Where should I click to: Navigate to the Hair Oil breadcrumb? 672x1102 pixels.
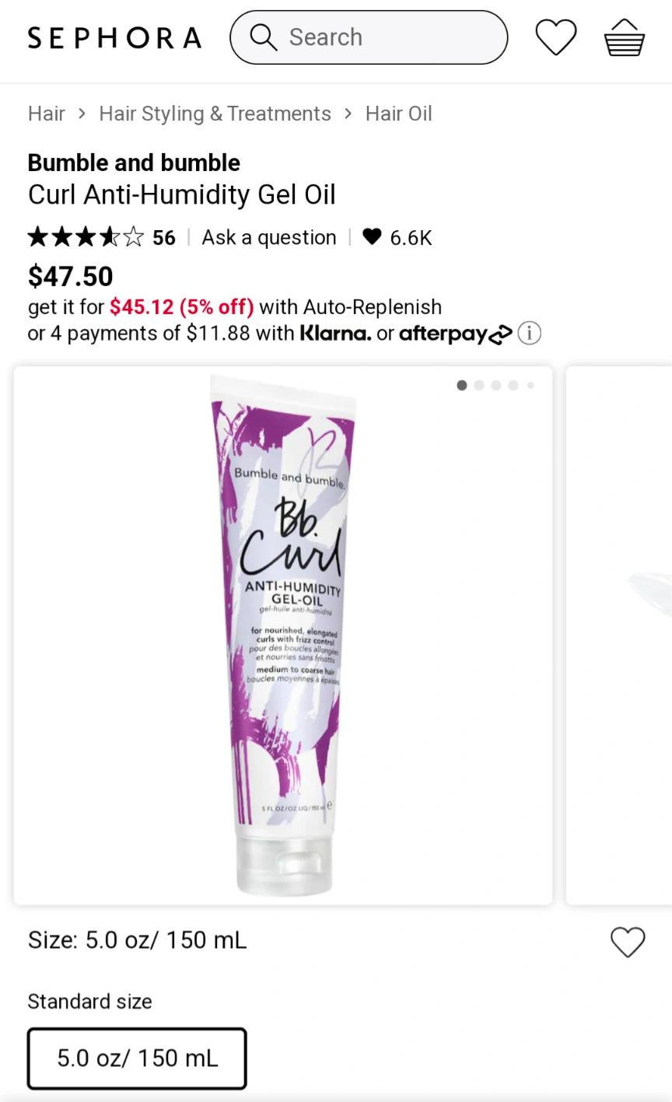click(x=399, y=114)
